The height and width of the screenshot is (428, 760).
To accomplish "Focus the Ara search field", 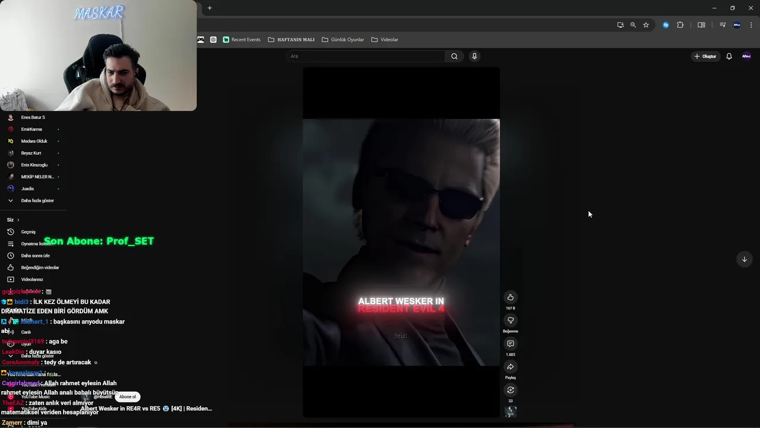I will (366, 56).
